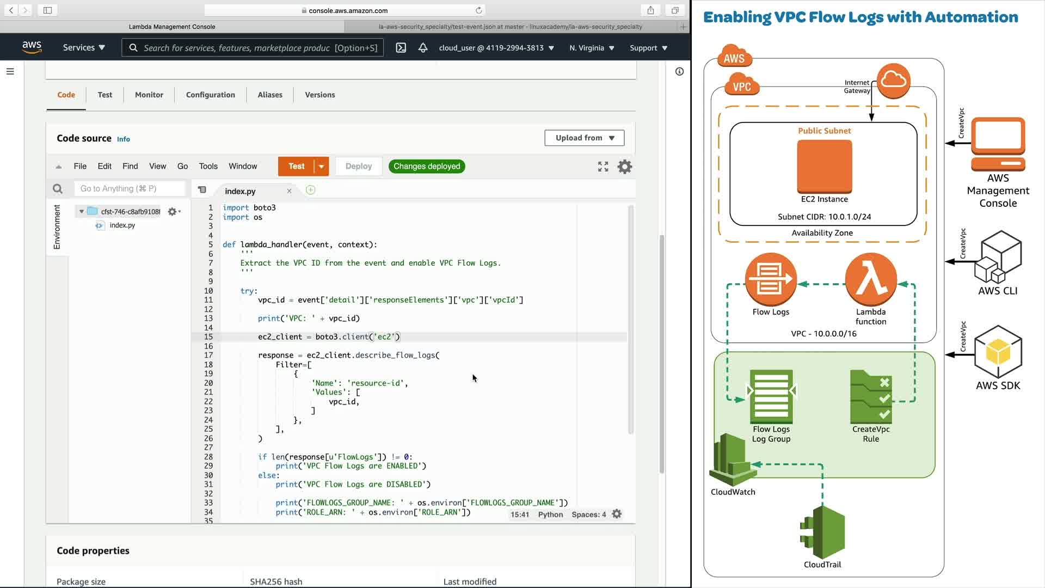Expand the Upload from dropdown
Image resolution: width=1045 pixels, height=588 pixels.
[584, 138]
